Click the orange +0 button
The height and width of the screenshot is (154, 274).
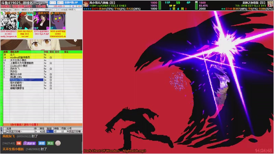79,6
